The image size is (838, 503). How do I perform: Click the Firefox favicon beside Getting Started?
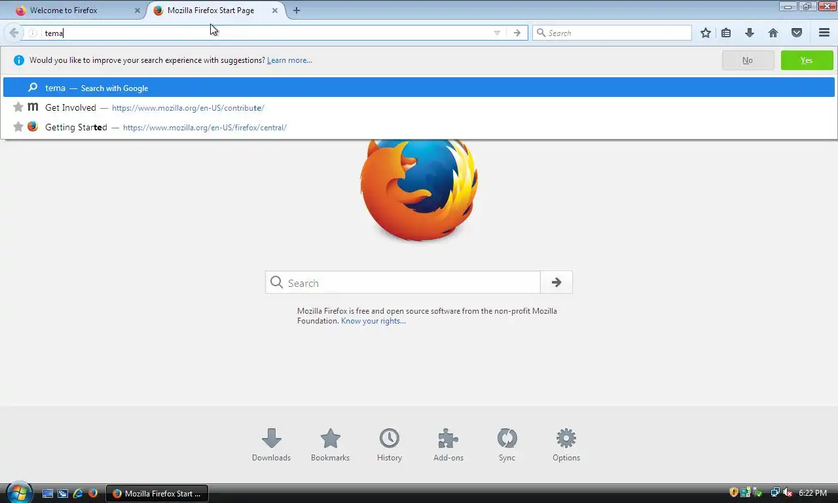pyautogui.click(x=33, y=127)
